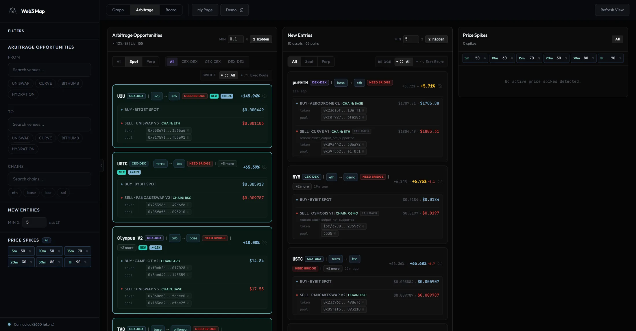The image size is (636, 331).
Task: Focus the Search chains field
Action: click(49, 179)
